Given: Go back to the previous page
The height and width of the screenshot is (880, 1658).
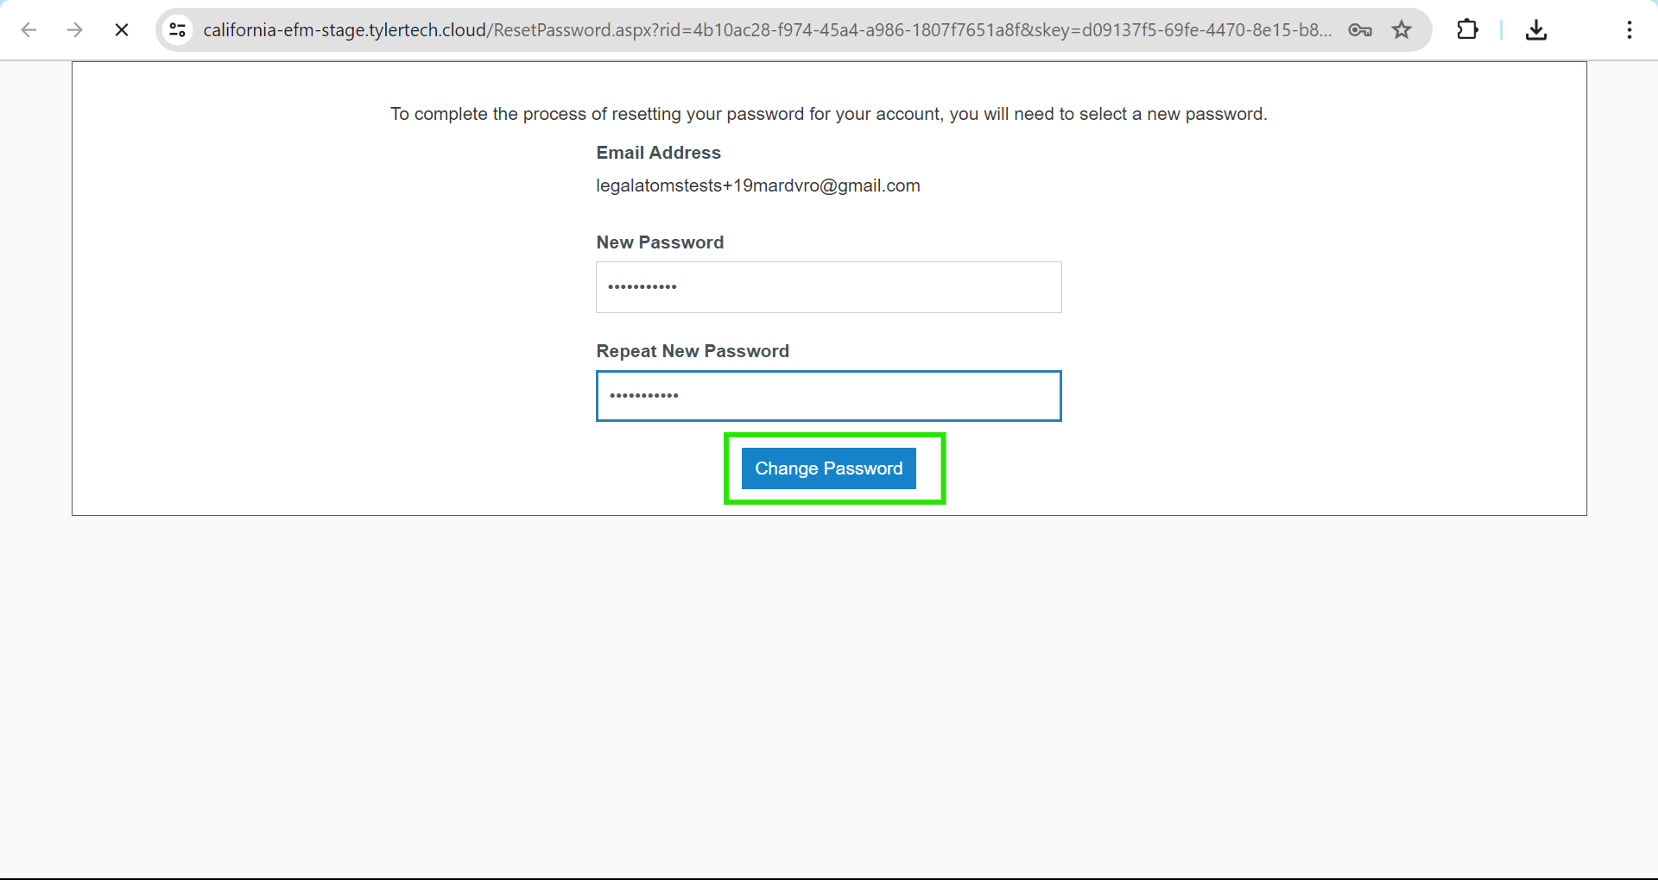Looking at the screenshot, I should [28, 30].
